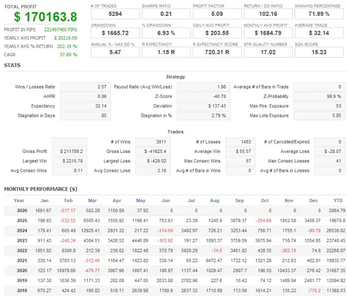Viewport: 347px width, 298px height.
Task: Click 2024 March cell 12925.41
Action: (90, 230)
